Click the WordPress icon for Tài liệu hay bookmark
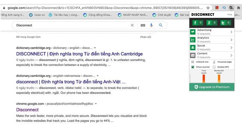 click(50, 15)
